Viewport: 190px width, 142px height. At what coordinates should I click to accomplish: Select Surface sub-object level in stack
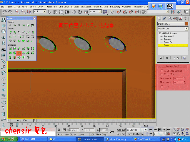[167, 39]
